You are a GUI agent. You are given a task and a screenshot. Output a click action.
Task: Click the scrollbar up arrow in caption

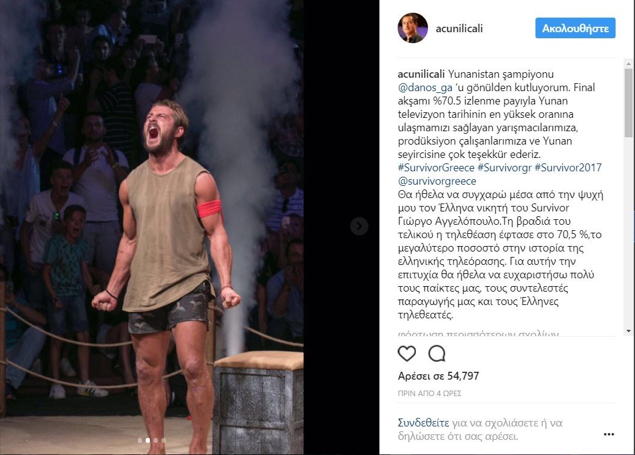point(628,64)
